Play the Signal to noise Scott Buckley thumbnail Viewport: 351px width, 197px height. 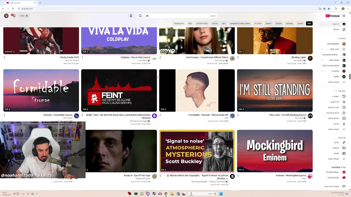pyautogui.click(x=197, y=151)
